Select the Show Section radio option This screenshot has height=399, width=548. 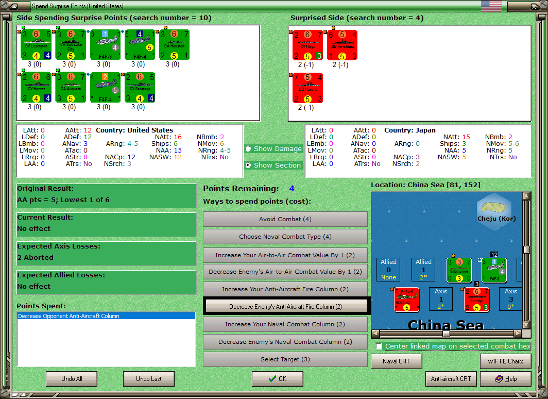248,165
